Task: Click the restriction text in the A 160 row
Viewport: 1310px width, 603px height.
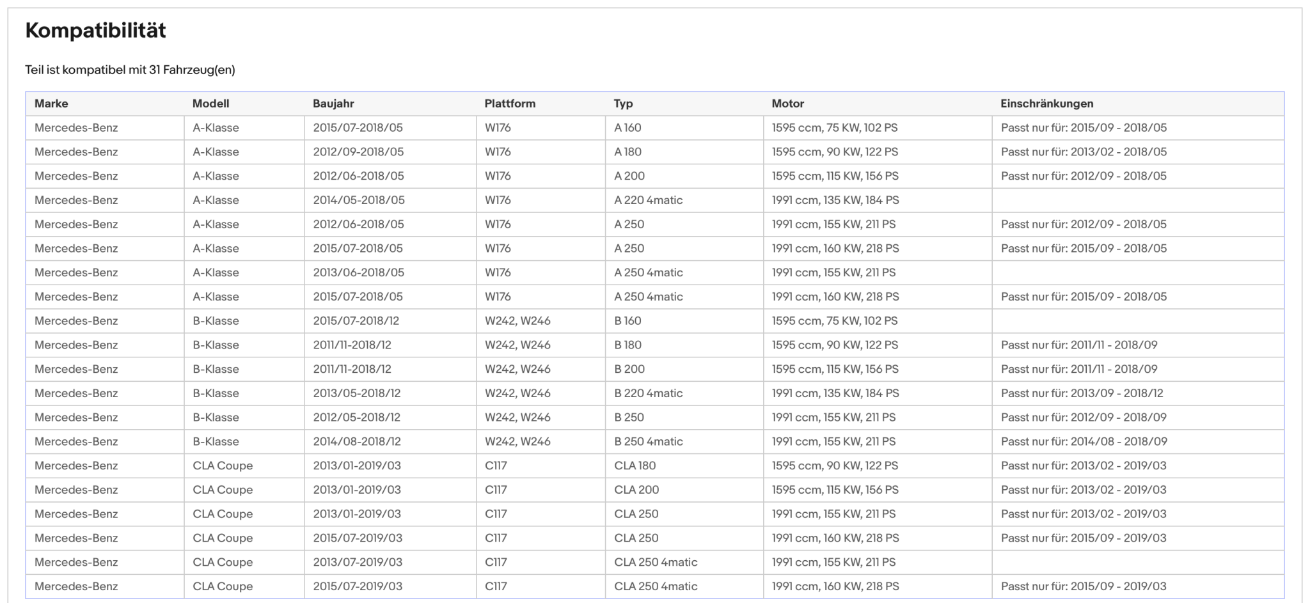Action: click(1084, 128)
